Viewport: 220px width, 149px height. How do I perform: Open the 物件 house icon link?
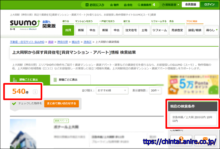[x=114, y=5]
